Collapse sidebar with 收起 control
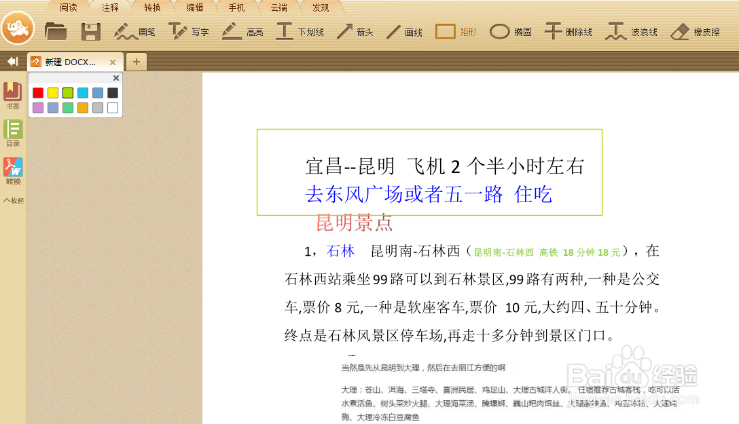Viewport: 739px width, 424px height. 14,201
